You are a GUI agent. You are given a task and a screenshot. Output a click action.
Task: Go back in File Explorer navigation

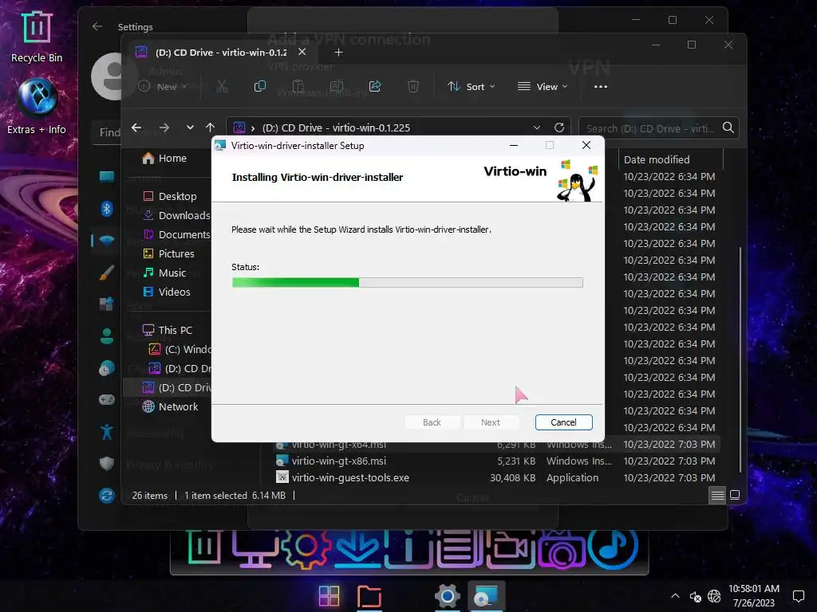pyautogui.click(x=136, y=127)
